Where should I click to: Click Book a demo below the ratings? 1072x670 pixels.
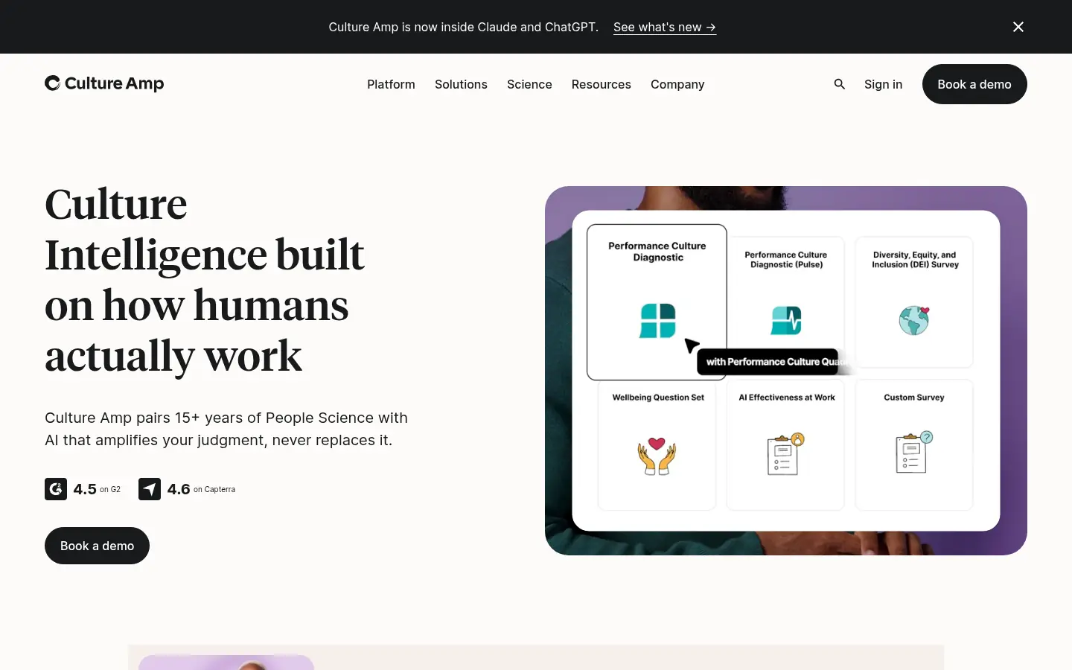97,546
